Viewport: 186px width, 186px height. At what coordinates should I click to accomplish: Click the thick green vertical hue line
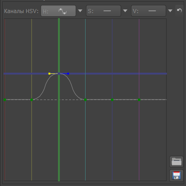click(59, 127)
